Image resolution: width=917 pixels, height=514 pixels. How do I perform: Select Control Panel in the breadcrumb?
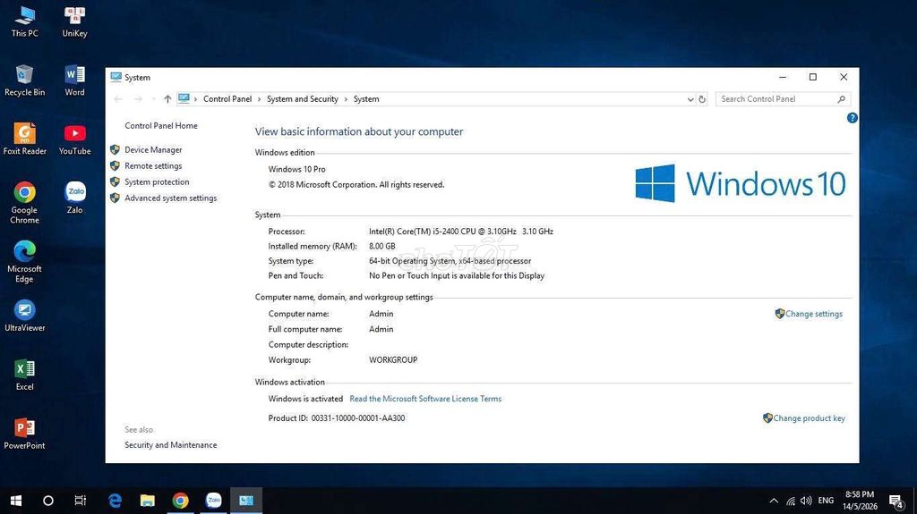(227, 99)
